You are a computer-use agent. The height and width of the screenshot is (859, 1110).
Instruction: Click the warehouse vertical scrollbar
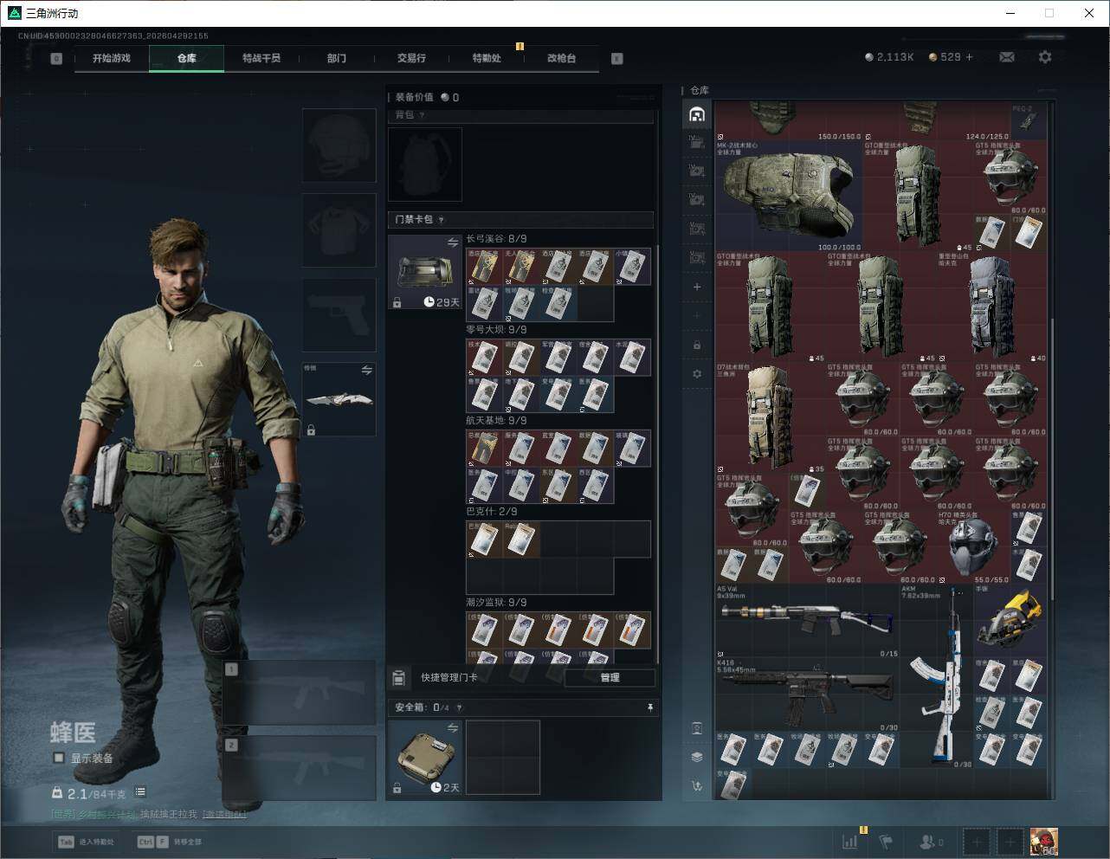(1052, 459)
